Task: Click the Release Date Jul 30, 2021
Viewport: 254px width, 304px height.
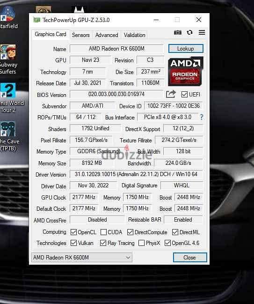Action: [x=87, y=83]
